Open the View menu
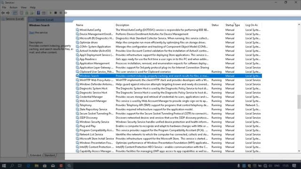 [x=24, y=8]
